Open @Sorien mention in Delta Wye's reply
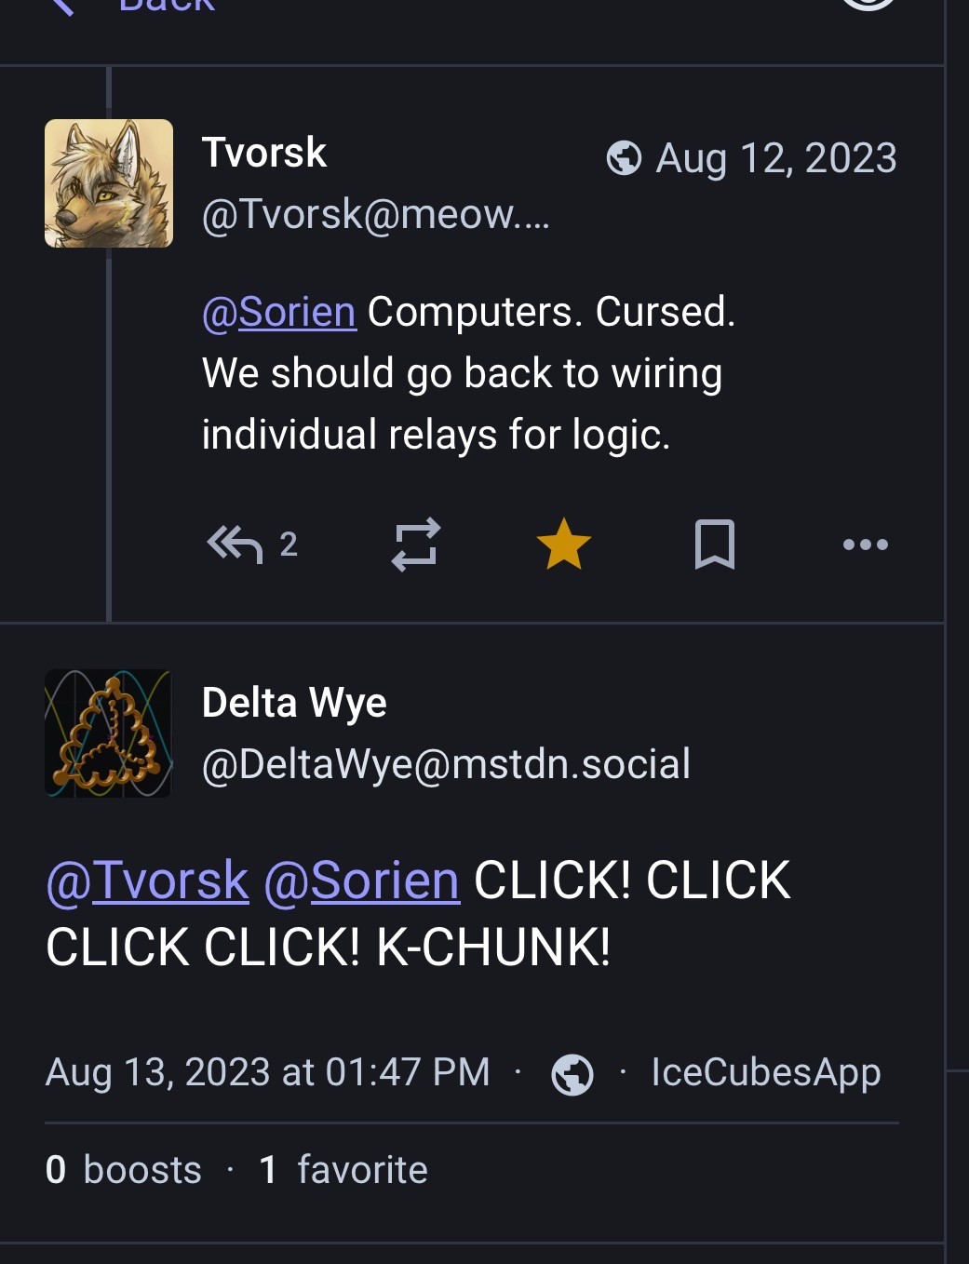 tap(362, 881)
